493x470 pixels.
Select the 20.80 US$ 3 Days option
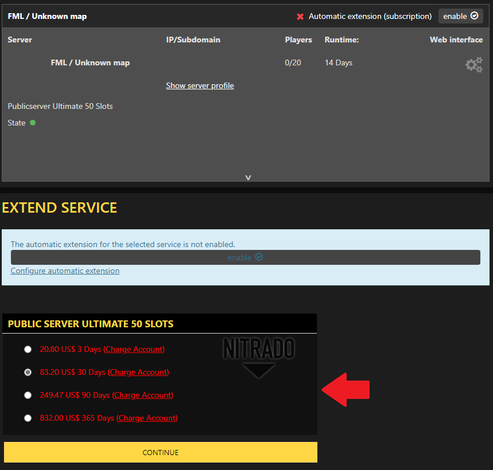coord(28,349)
